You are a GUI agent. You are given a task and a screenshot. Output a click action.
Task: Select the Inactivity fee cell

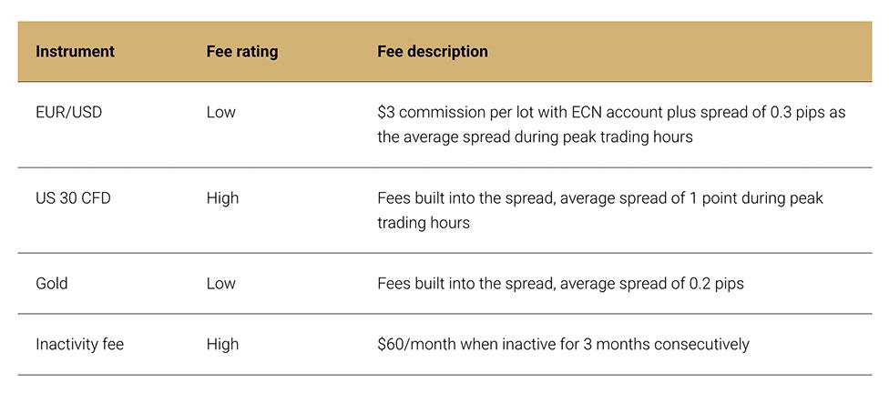[x=79, y=344]
